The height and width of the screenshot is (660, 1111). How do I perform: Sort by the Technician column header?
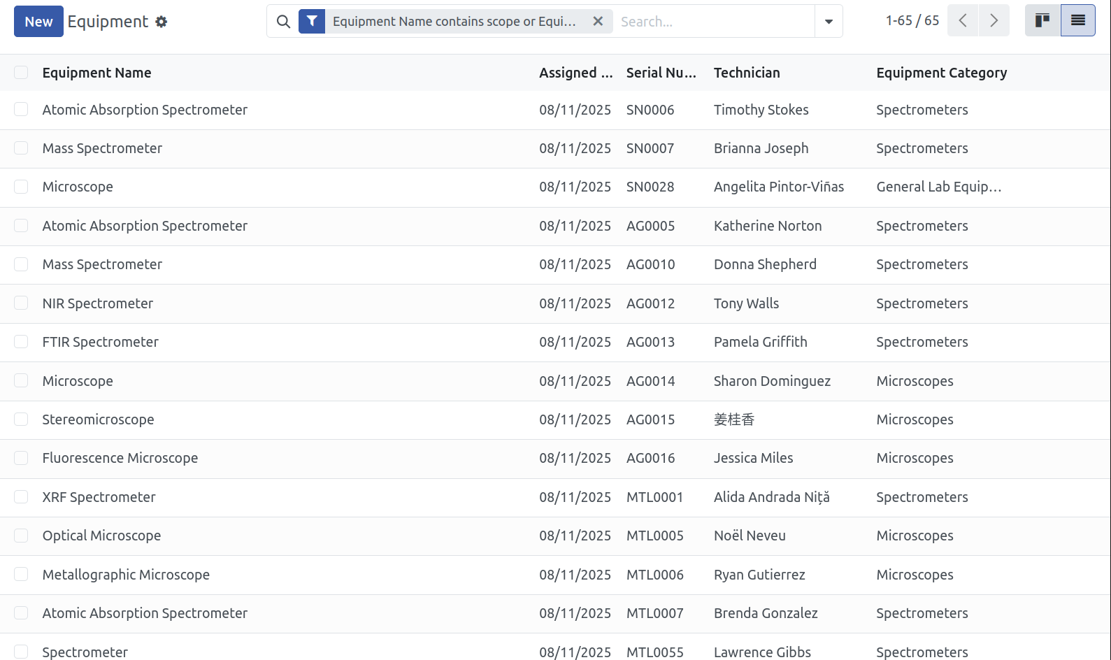tap(747, 73)
